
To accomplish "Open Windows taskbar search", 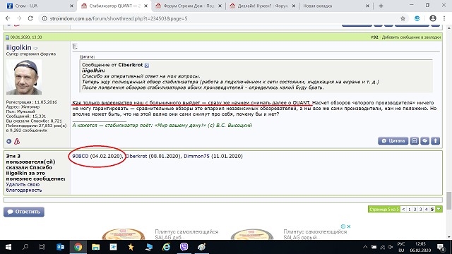I will (x=25, y=247).
